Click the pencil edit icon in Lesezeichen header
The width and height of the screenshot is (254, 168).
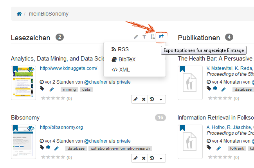(136, 37)
